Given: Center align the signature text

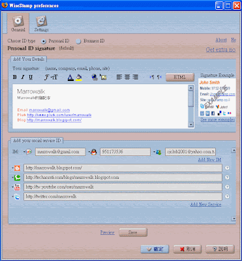Looking at the screenshot, I should (127, 77).
